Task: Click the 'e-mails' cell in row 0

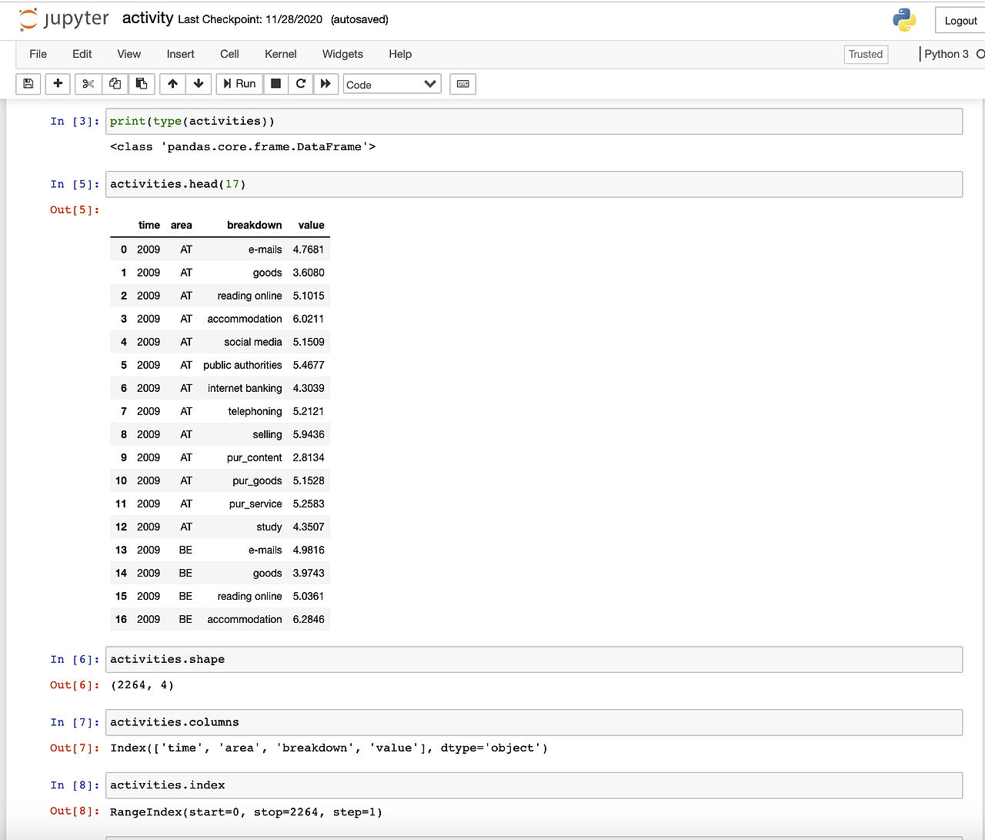Action: click(x=265, y=249)
